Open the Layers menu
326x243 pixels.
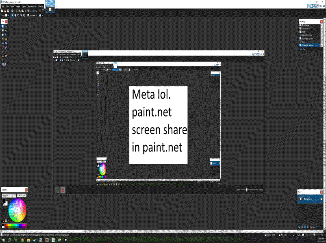click(x=24, y=6)
